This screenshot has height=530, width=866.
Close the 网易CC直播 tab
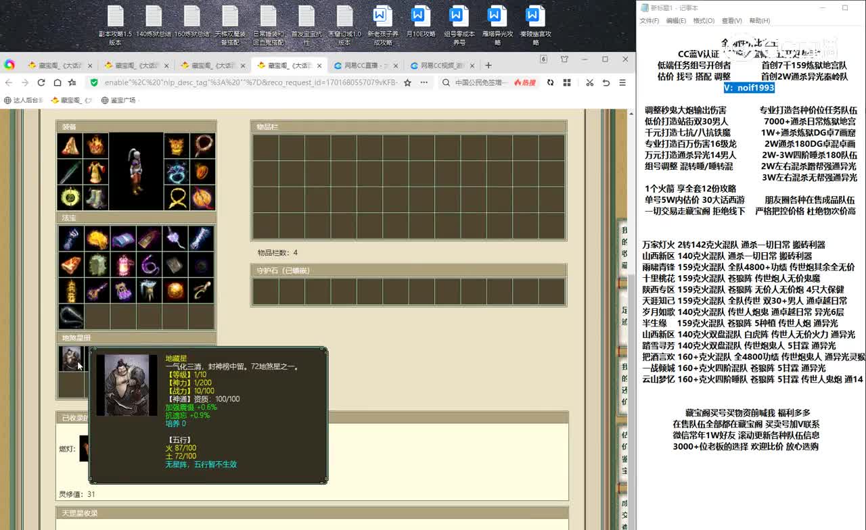tap(396, 66)
